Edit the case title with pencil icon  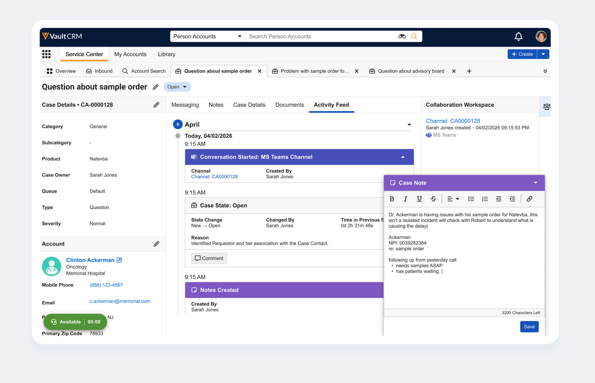155,87
